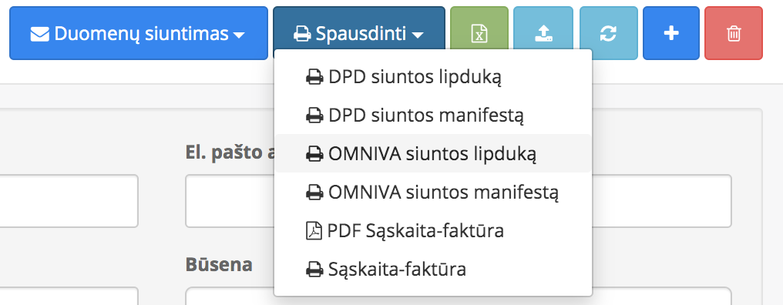Click the blue plus add button
This screenshot has height=305, width=783.
(671, 33)
